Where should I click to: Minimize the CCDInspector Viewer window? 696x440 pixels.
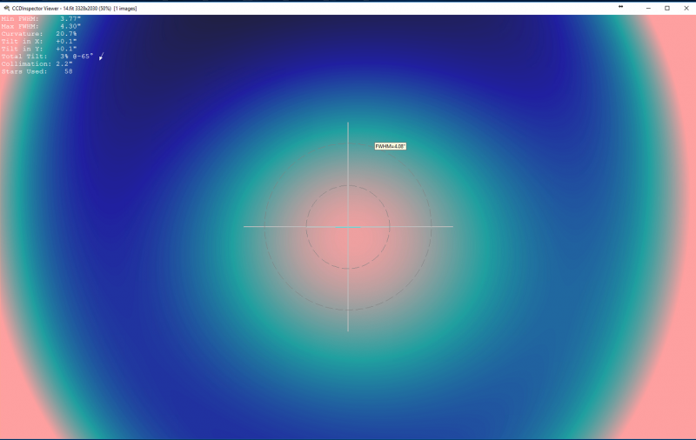pos(648,8)
